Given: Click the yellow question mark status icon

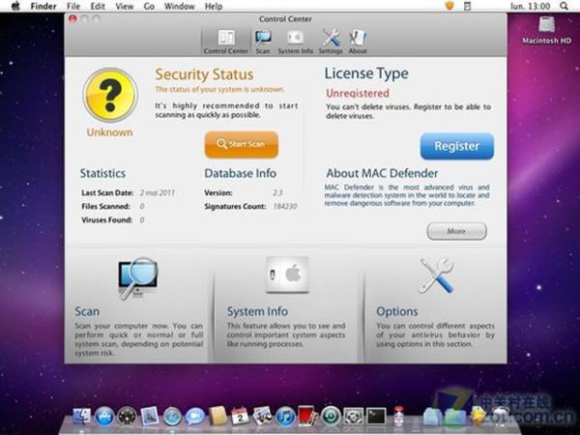Looking at the screenshot, I should point(110,95).
